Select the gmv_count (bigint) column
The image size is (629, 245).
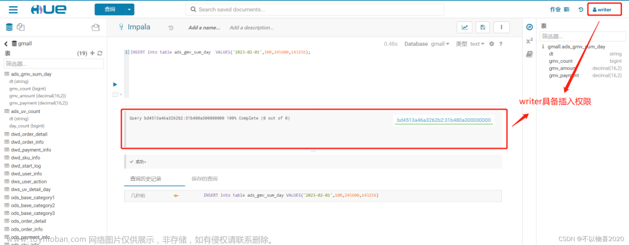point(27,89)
